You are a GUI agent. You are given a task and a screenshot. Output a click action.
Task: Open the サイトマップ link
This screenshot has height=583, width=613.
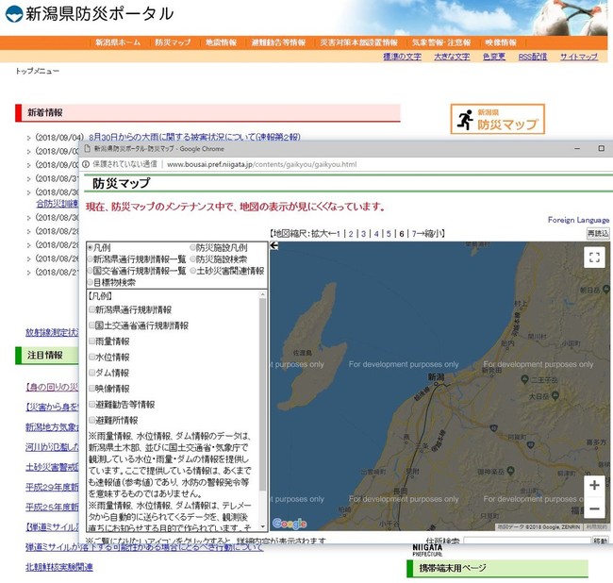(x=579, y=58)
